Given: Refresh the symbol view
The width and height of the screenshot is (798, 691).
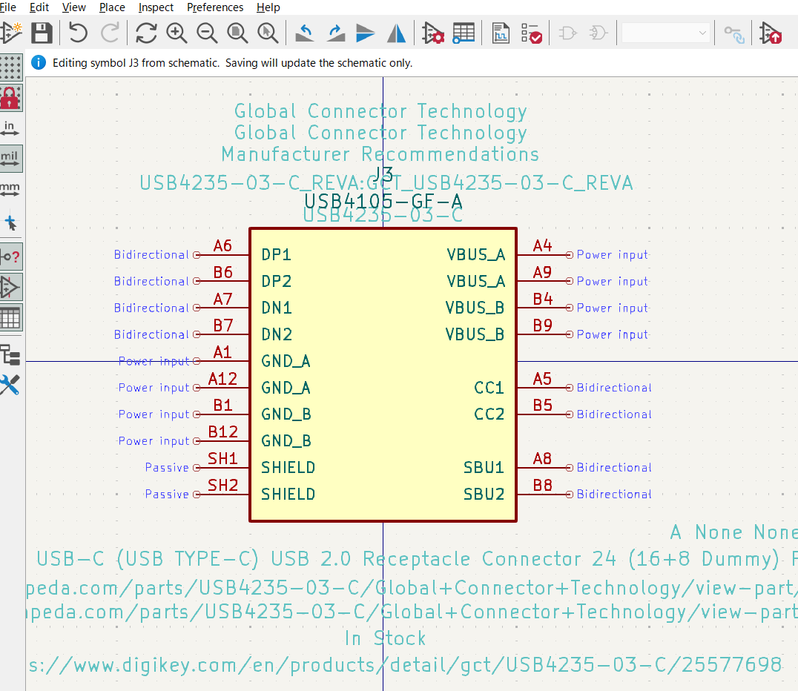Looking at the screenshot, I should click(x=146, y=33).
